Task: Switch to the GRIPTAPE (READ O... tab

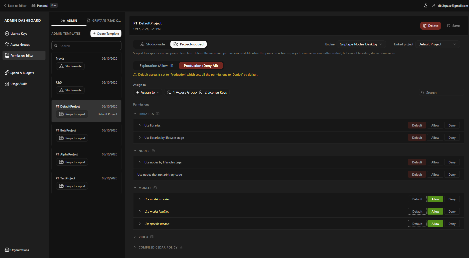Action: pyautogui.click(x=104, y=20)
